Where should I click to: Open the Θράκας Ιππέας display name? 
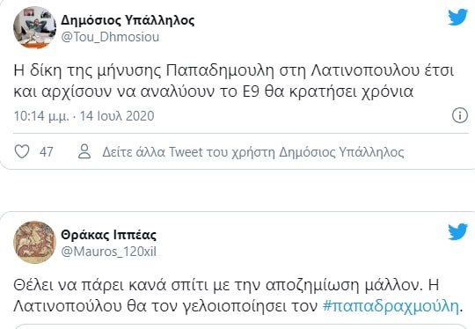pos(109,235)
